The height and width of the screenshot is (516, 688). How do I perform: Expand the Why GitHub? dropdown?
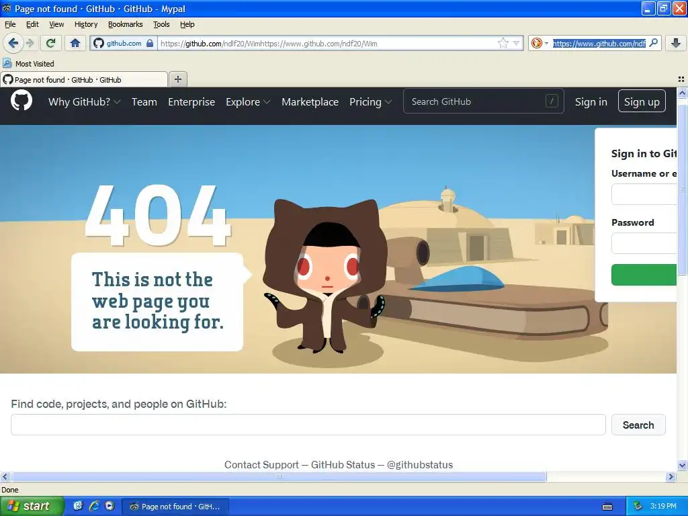84,102
